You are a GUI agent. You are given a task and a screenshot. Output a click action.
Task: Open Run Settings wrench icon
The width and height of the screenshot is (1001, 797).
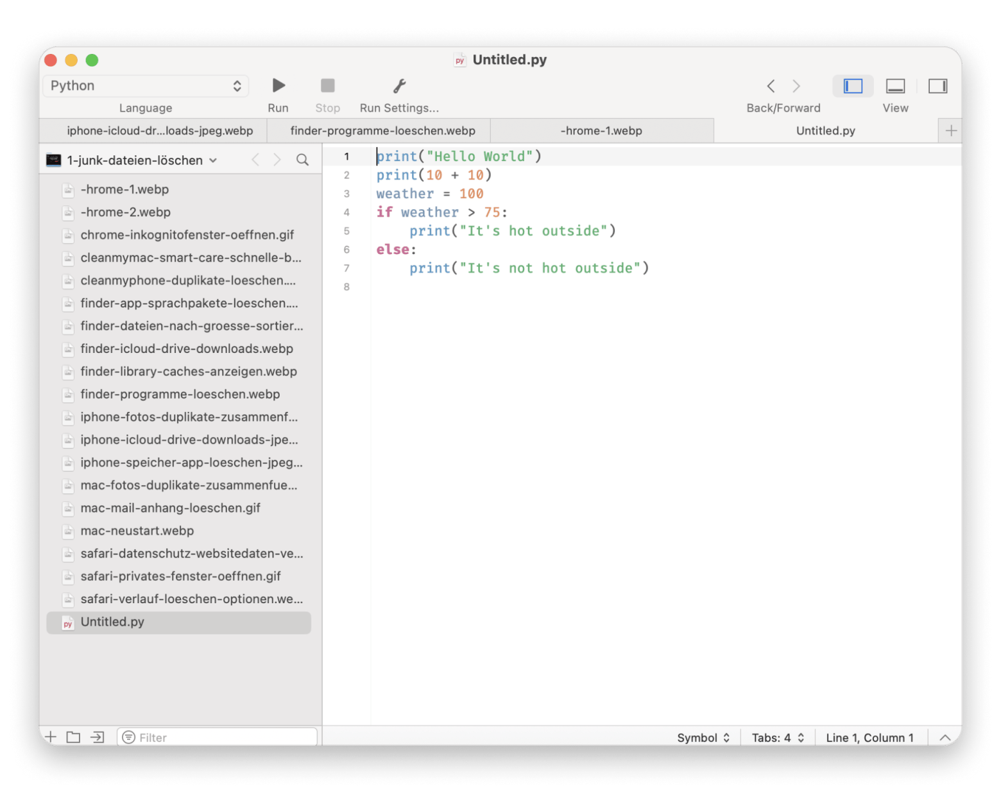tap(399, 85)
